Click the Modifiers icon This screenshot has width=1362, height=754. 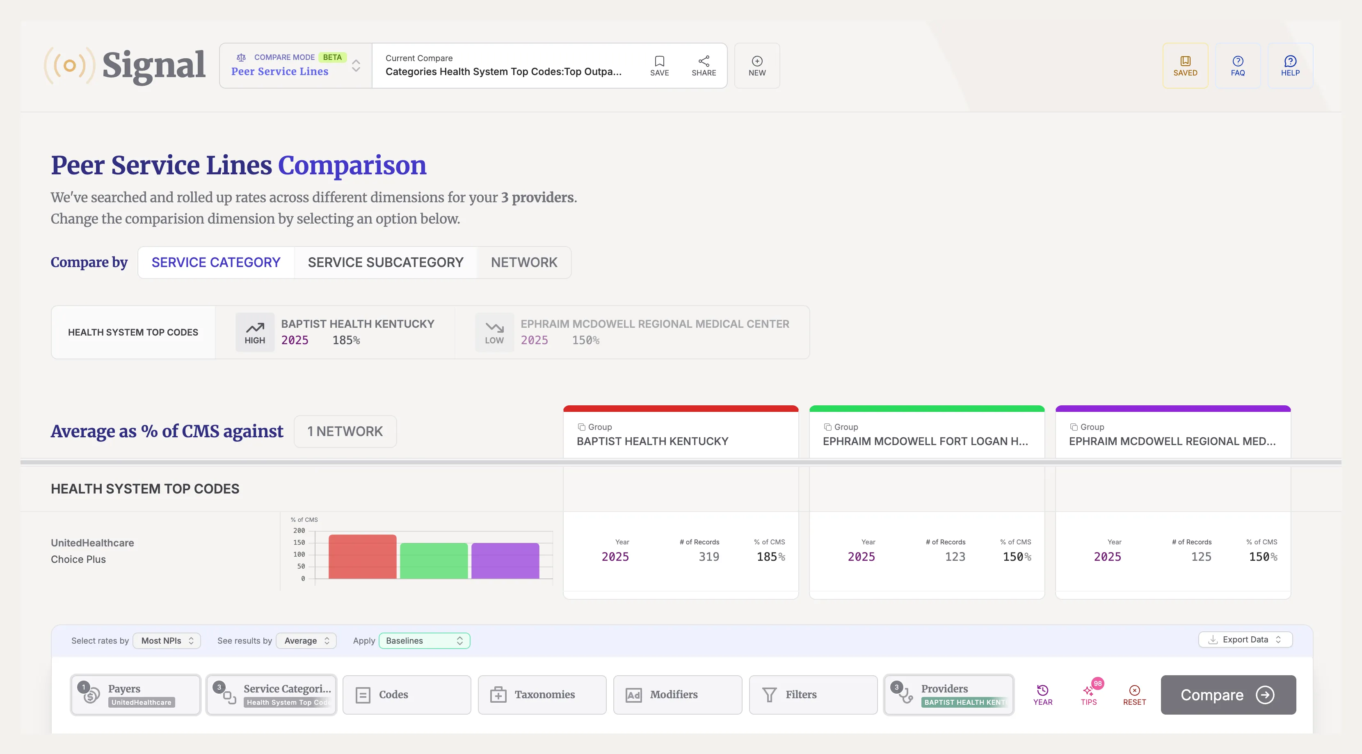click(677, 694)
